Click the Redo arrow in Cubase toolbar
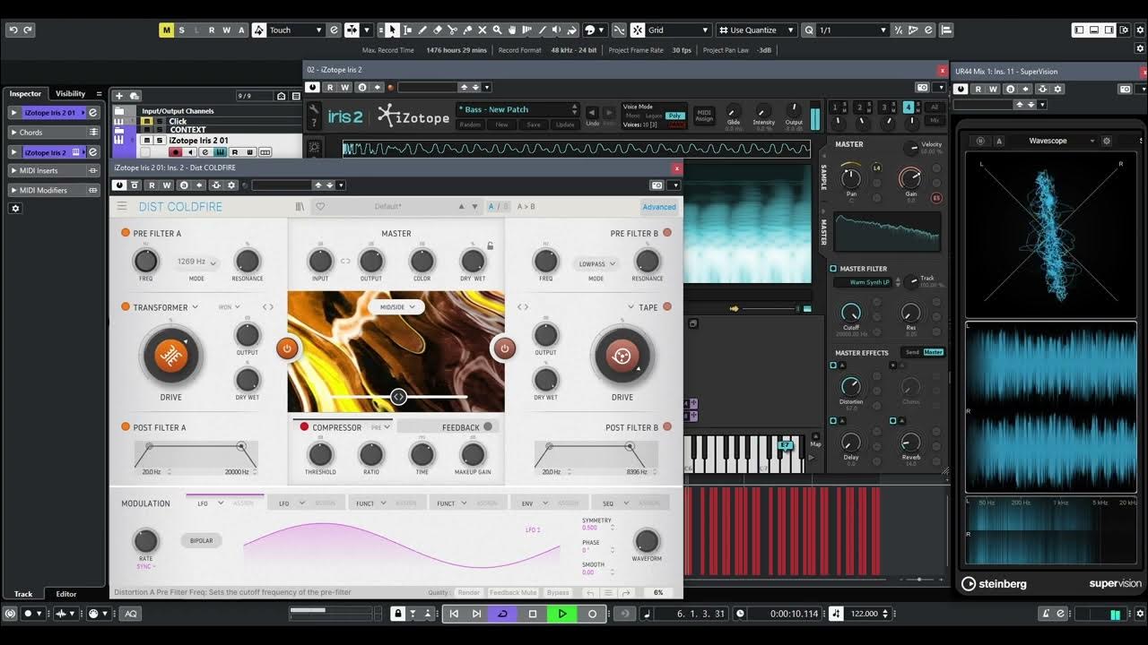This screenshot has width=1148, height=645. coord(28,30)
